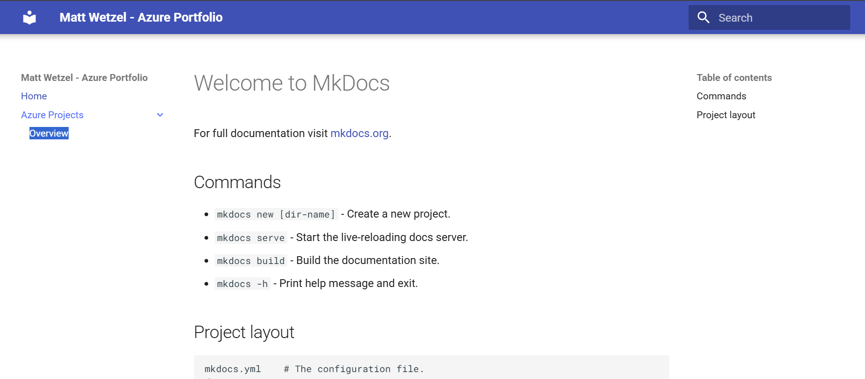Click the mkdocs new [dir-name] code snippet
Screen dimensions: 865x379
pyautogui.click(x=276, y=214)
